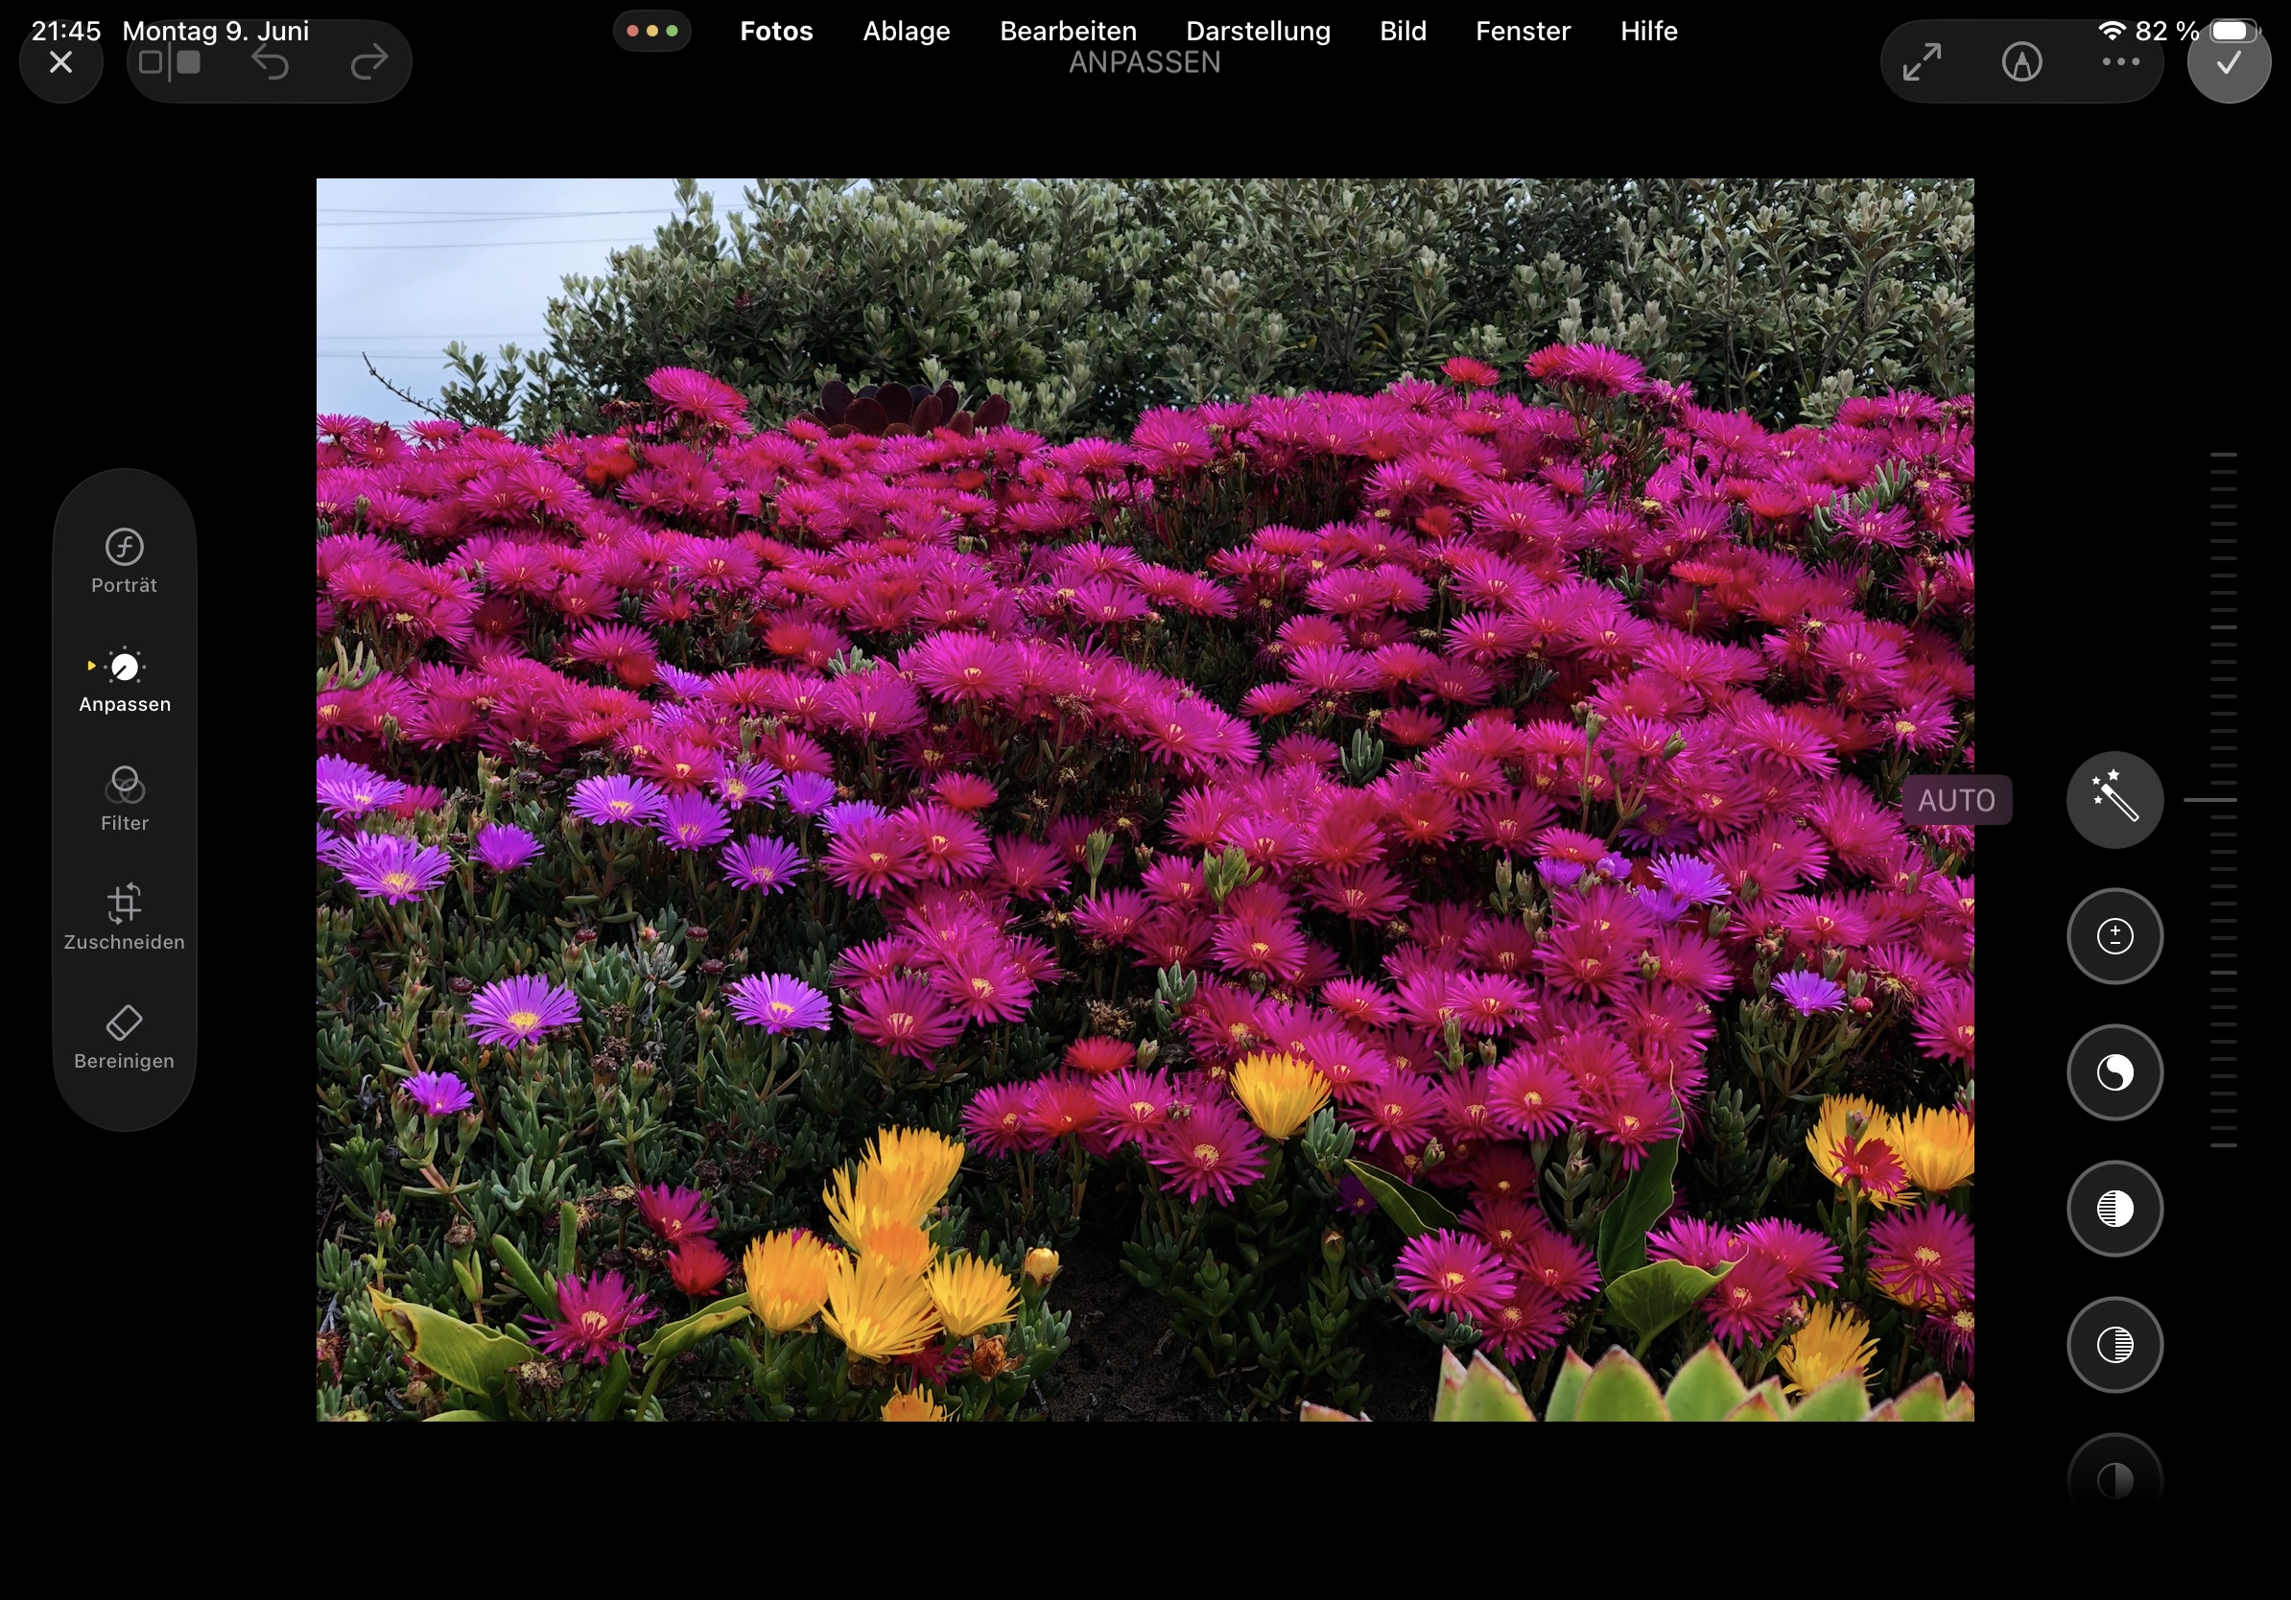Undo the last edit
The width and height of the screenshot is (2291, 1600).
point(271,63)
